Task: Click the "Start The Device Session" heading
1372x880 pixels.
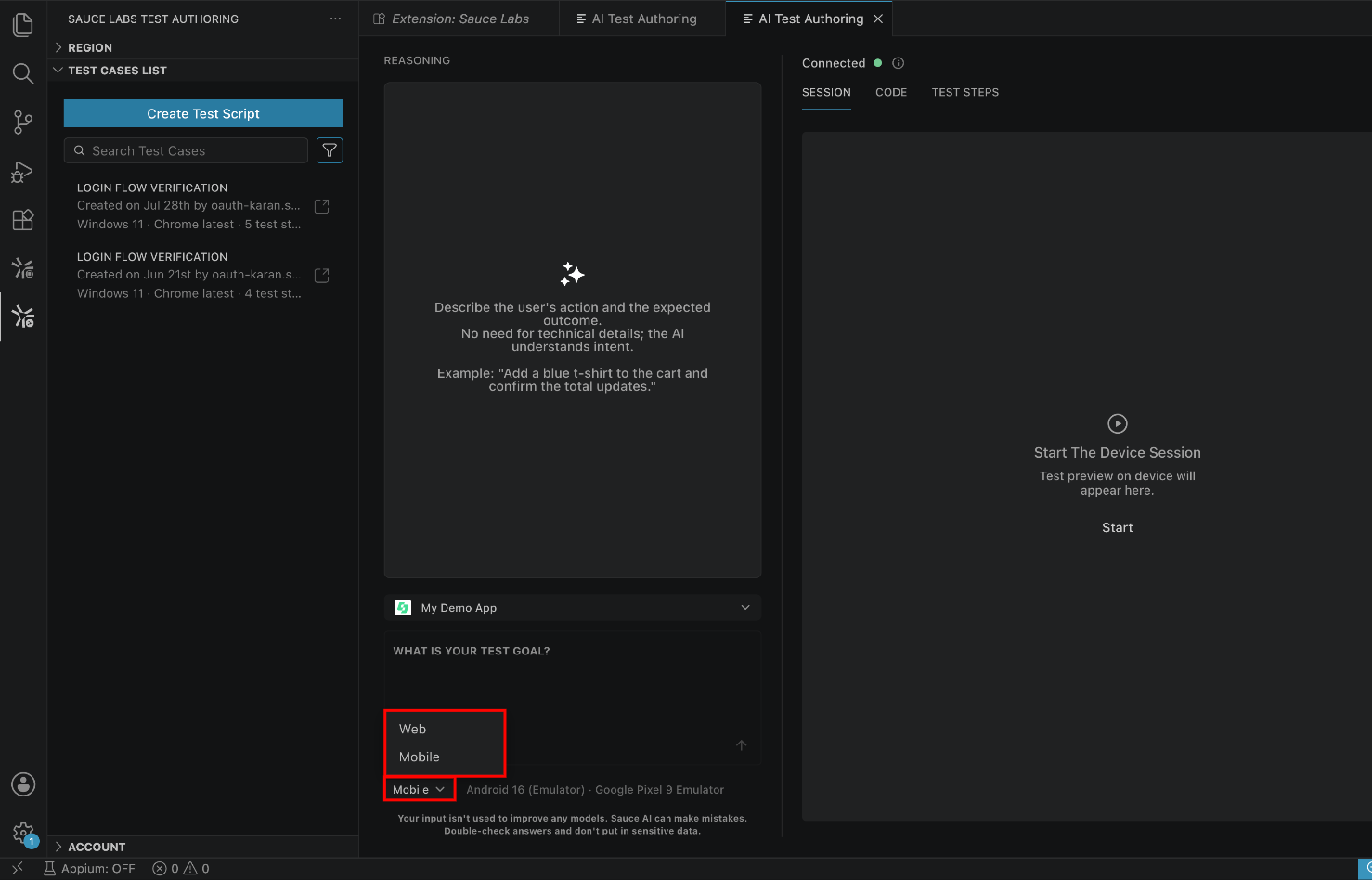Action: pos(1118,453)
